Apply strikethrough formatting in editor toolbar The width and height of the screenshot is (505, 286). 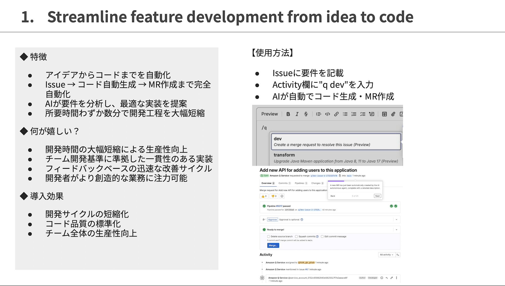[306, 114]
